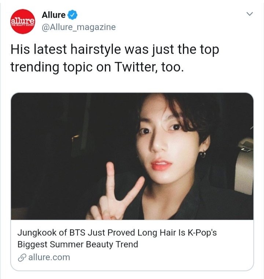Click the text 'trending topic on Twitter, too.'
Viewport: 264px width, 279px height.
coord(97,67)
